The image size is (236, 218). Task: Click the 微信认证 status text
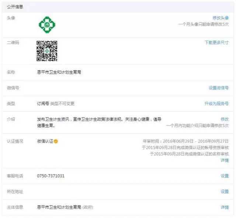tap(45, 141)
